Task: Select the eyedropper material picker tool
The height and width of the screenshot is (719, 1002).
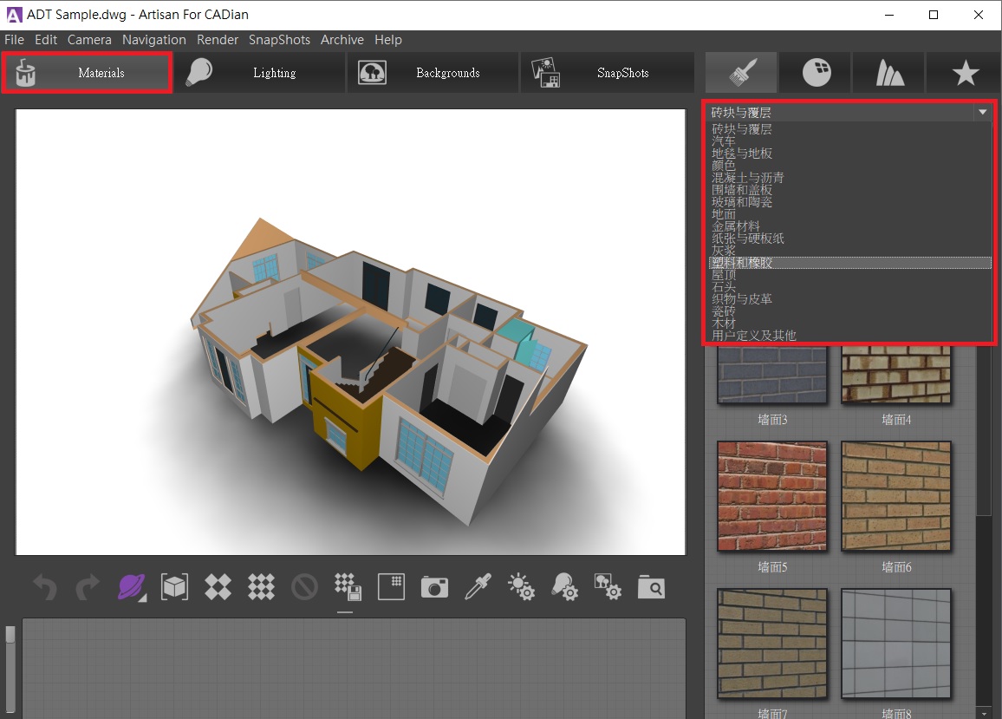Action: point(478,587)
